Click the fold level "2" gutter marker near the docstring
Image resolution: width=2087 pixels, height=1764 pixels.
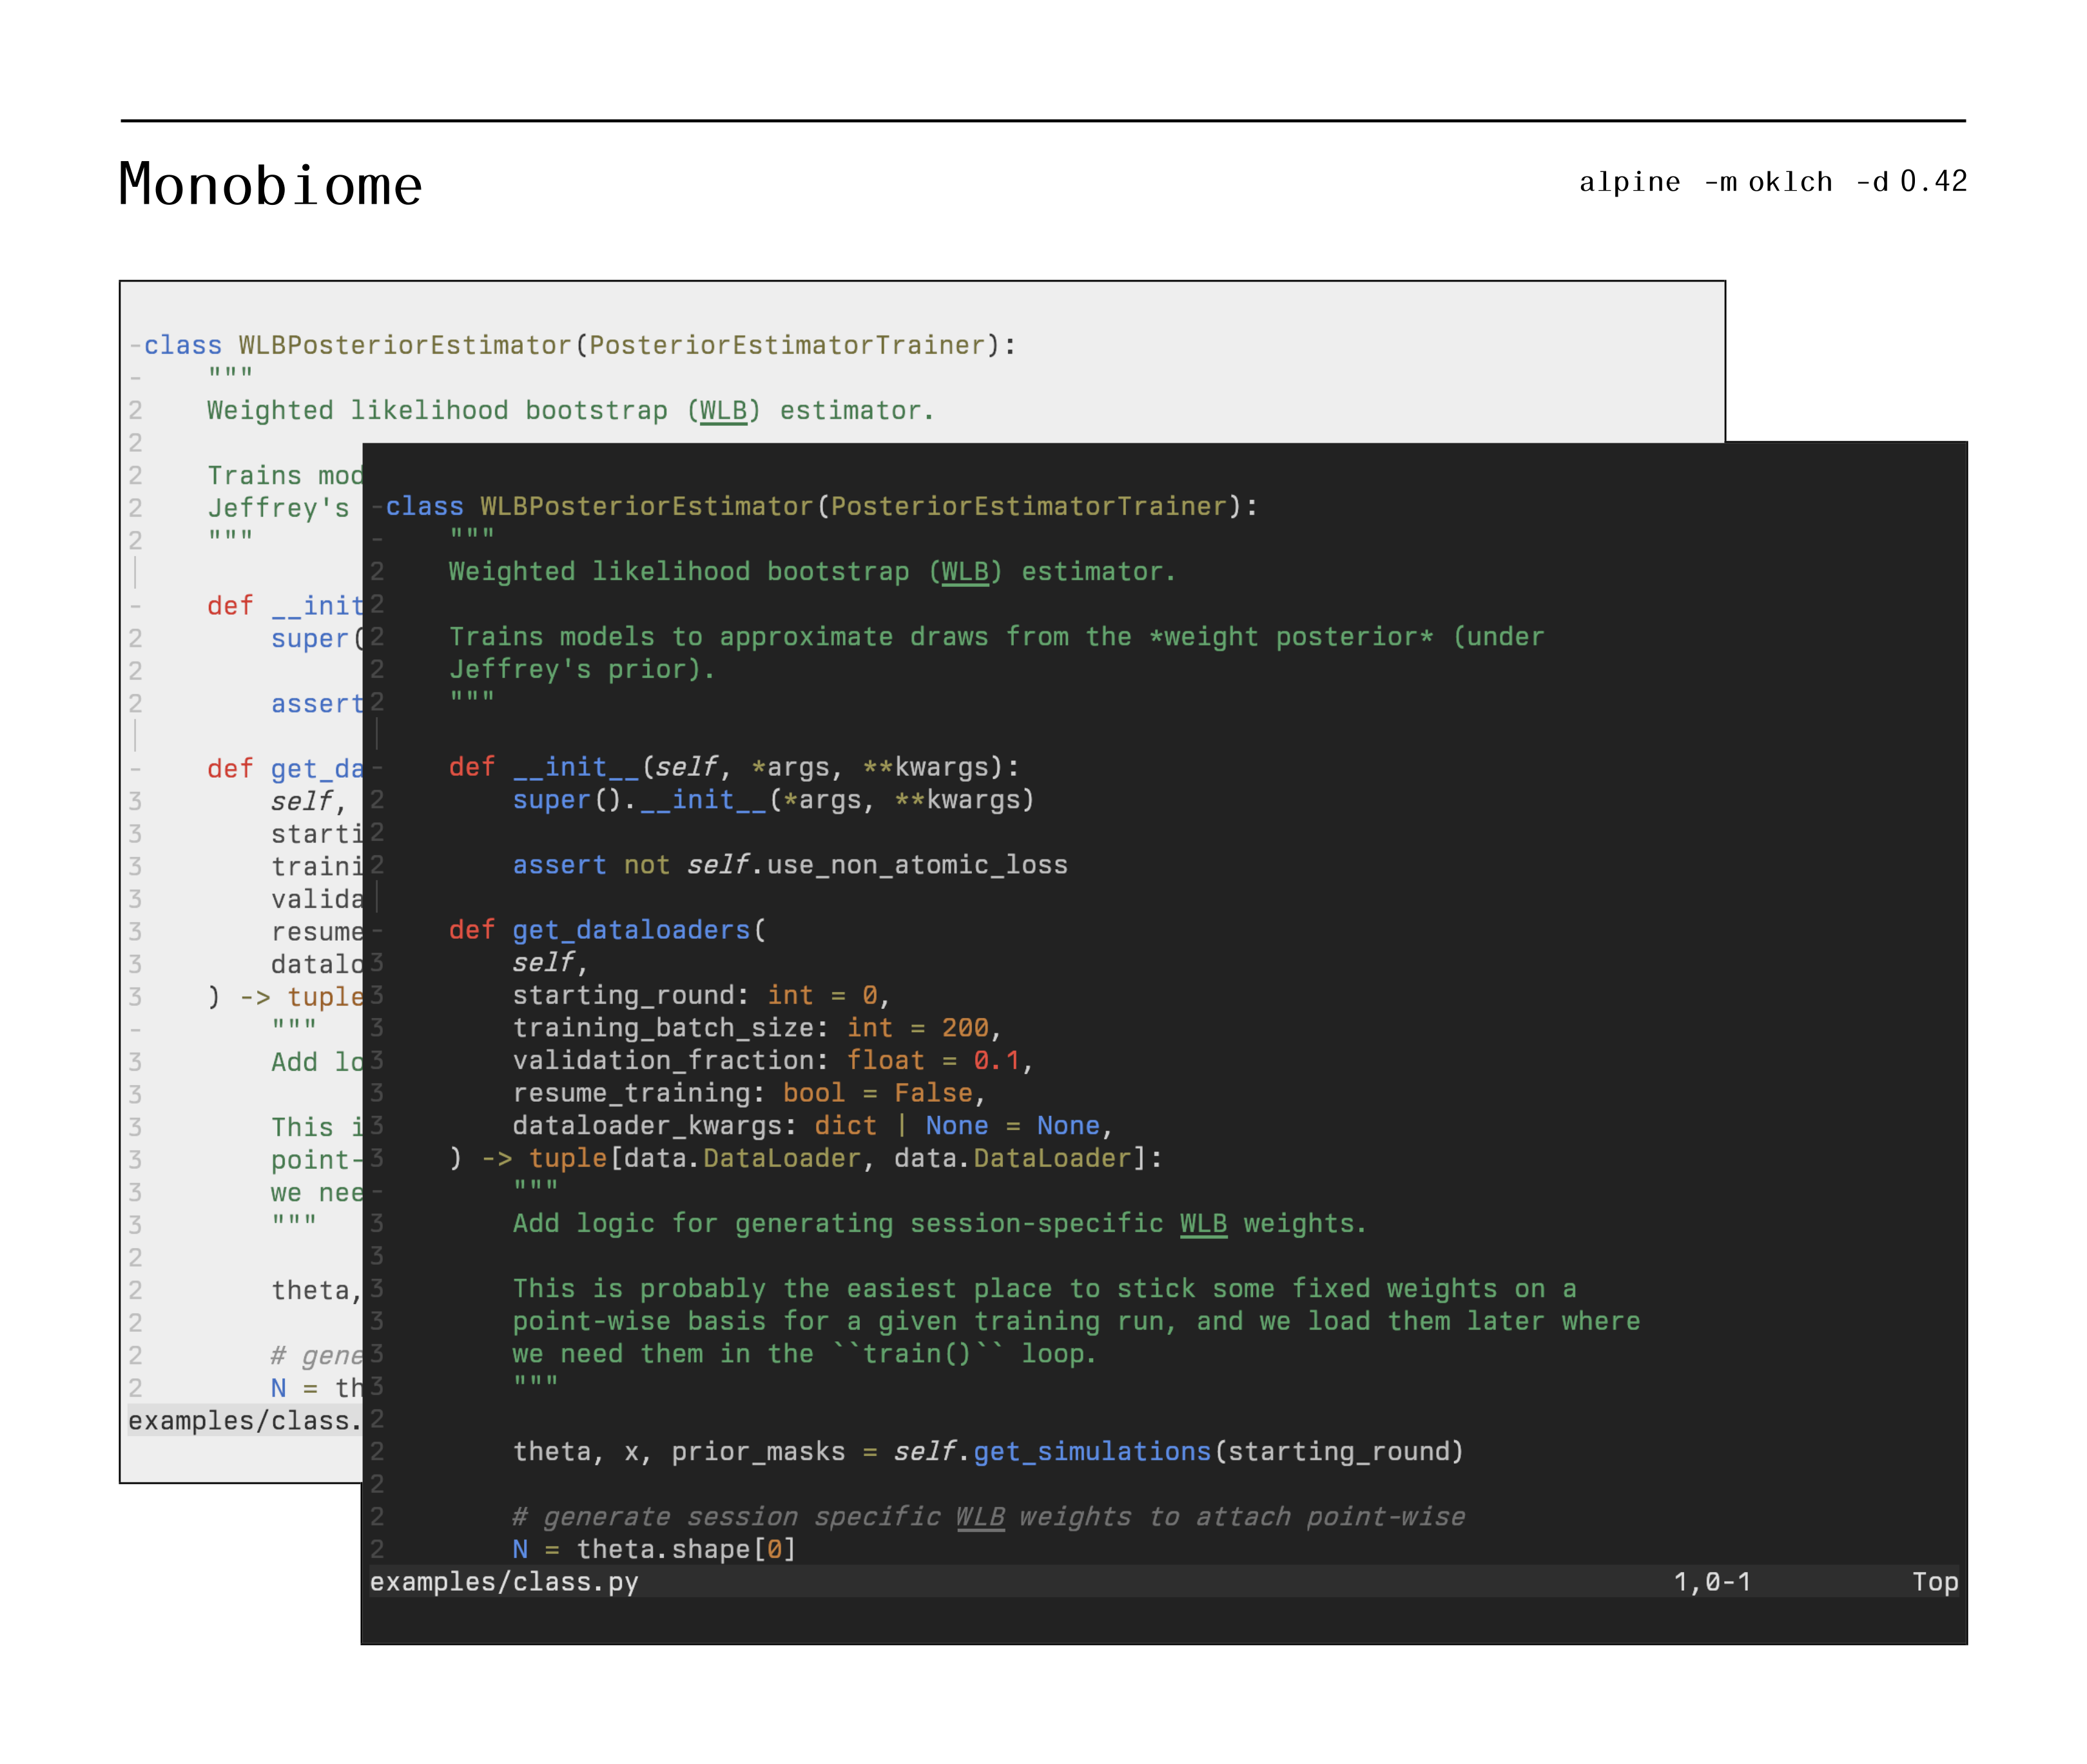[x=377, y=571]
